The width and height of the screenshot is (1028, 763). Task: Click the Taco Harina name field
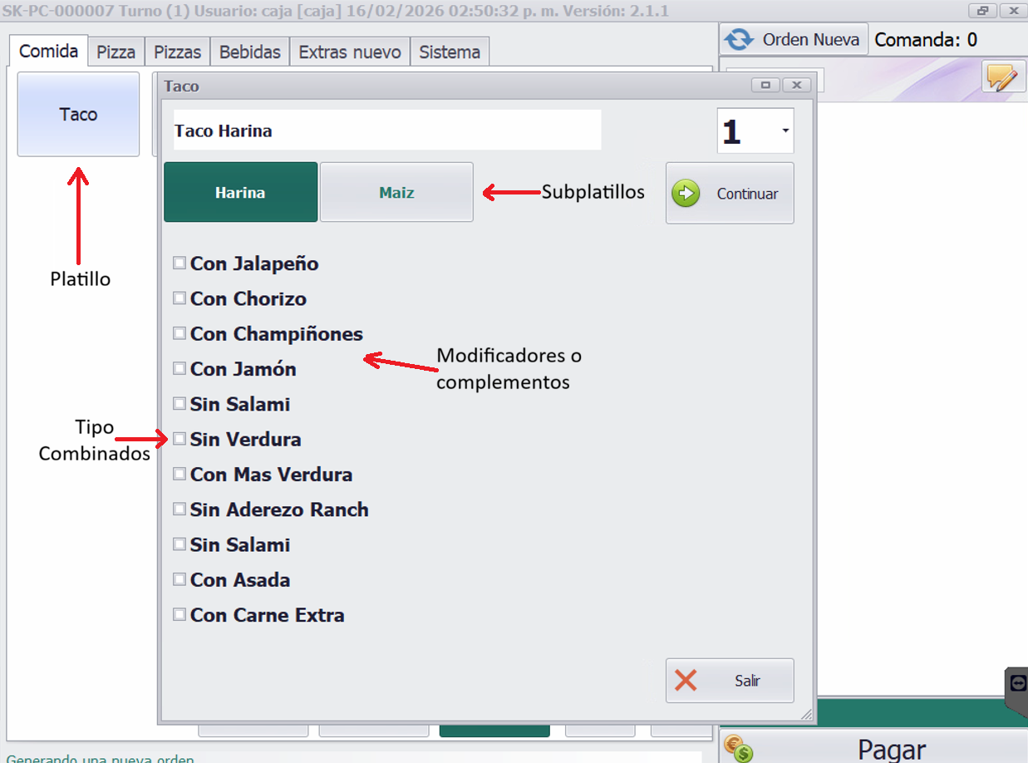(386, 130)
